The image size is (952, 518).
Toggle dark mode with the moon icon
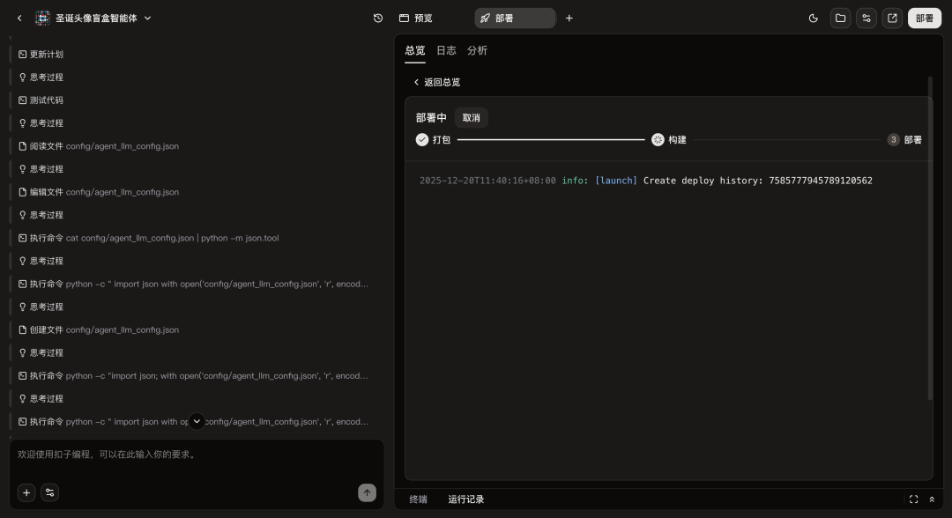(813, 18)
